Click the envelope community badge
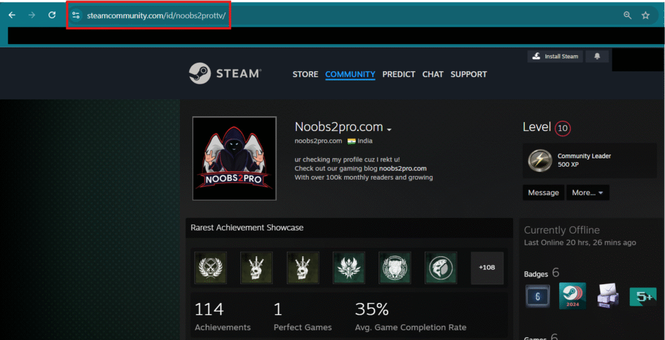The height and width of the screenshot is (340, 665). click(x=608, y=295)
